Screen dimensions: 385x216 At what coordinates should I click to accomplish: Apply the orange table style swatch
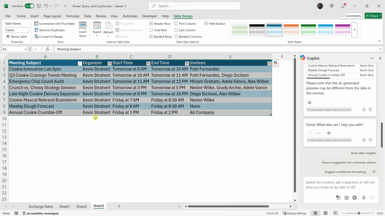point(291,30)
